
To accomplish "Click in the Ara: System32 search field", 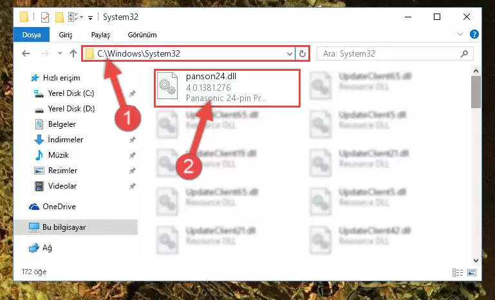I will click(x=390, y=53).
